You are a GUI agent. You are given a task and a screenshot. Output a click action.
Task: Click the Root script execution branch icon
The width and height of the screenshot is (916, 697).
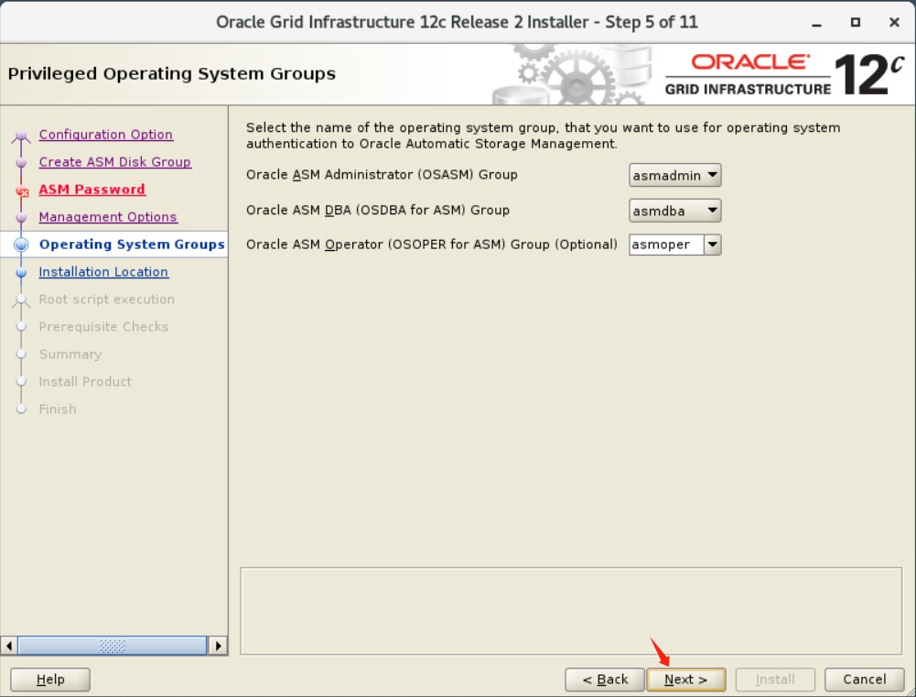[23, 299]
